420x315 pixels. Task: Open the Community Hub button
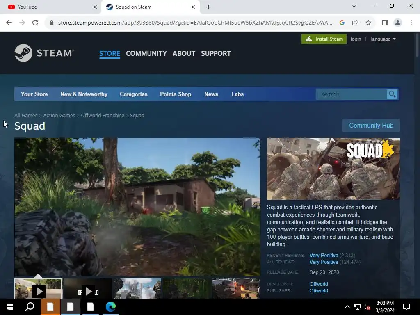(x=371, y=126)
